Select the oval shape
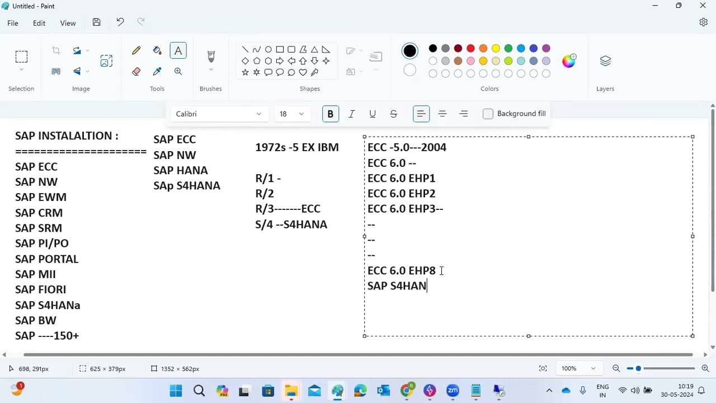The height and width of the screenshot is (403, 716). click(x=268, y=49)
